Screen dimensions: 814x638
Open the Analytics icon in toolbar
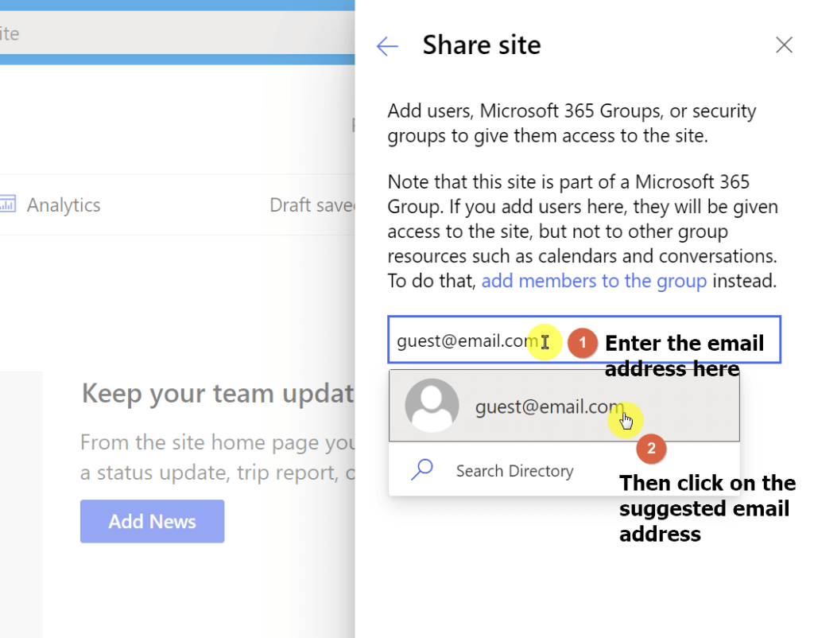[x=7, y=204]
